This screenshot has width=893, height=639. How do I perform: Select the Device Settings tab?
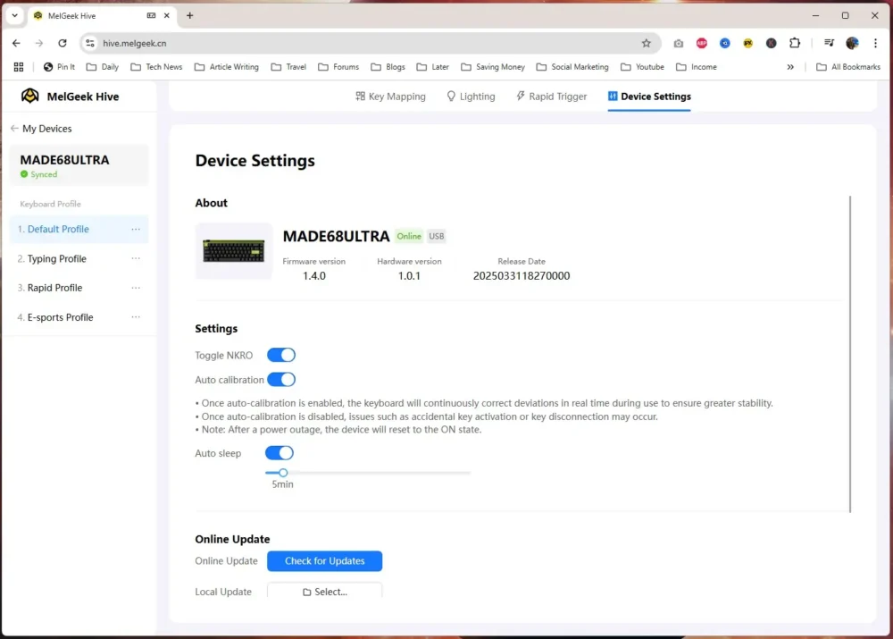click(649, 97)
